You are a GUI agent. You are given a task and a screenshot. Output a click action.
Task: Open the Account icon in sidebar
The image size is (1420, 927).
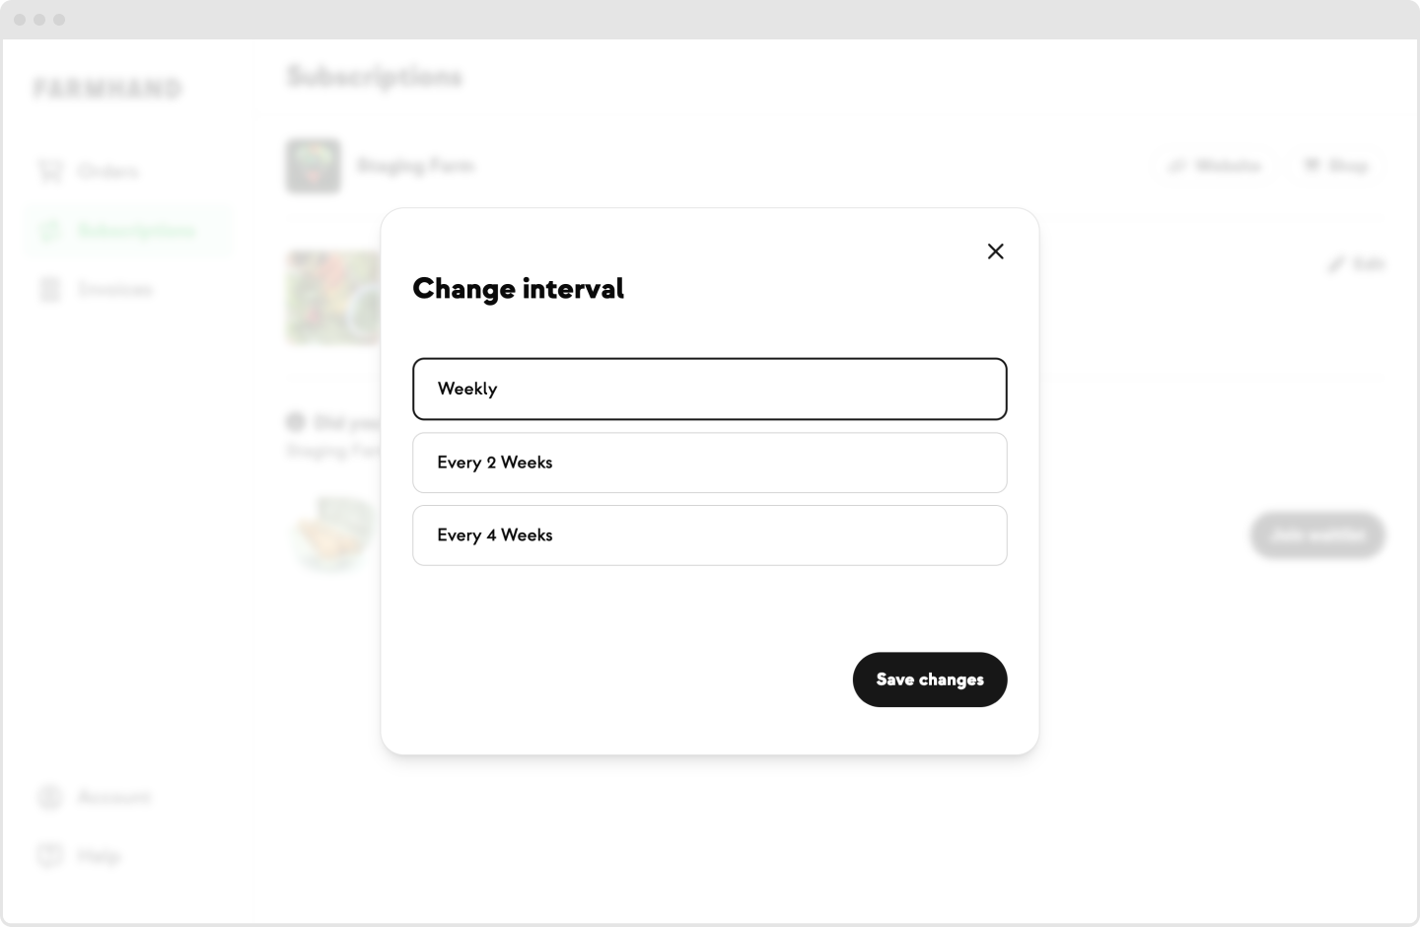click(50, 797)
